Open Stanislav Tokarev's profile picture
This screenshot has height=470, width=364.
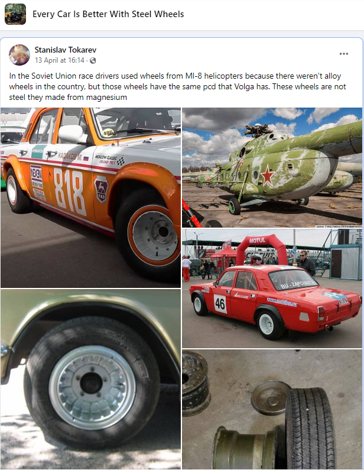19,55
